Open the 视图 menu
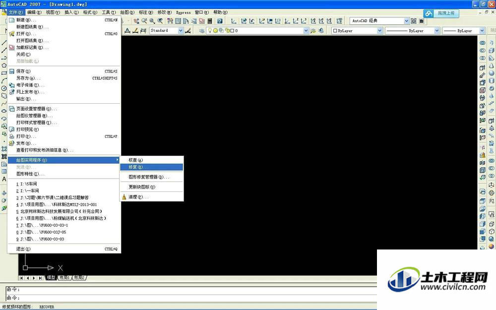 point(53,12)
